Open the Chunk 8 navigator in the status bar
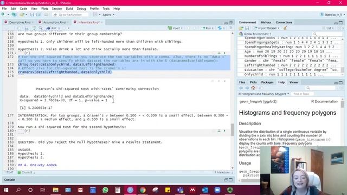 (x=27, y=172)
